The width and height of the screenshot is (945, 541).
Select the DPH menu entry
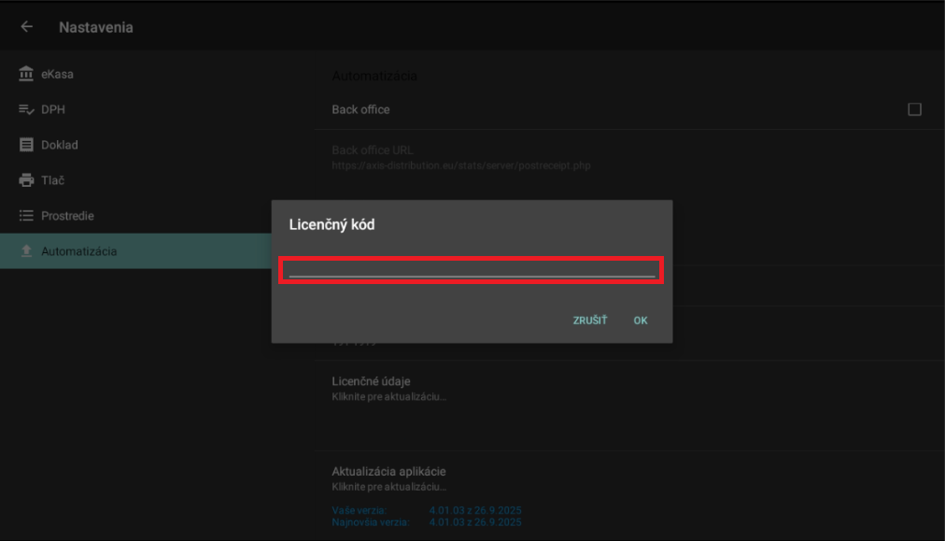53,109
